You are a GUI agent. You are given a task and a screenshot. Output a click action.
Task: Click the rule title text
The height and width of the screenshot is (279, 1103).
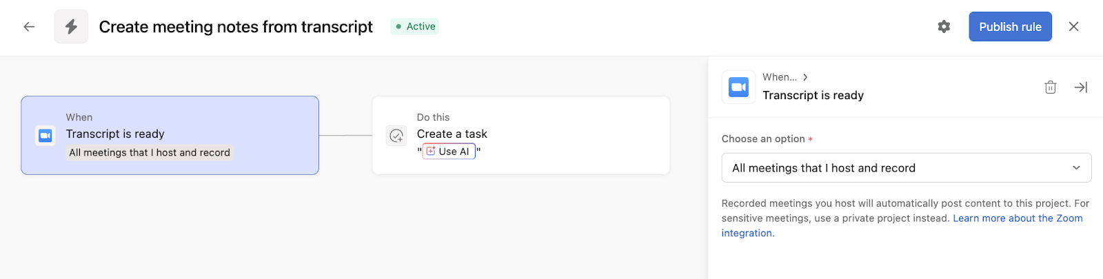[236, 27]
